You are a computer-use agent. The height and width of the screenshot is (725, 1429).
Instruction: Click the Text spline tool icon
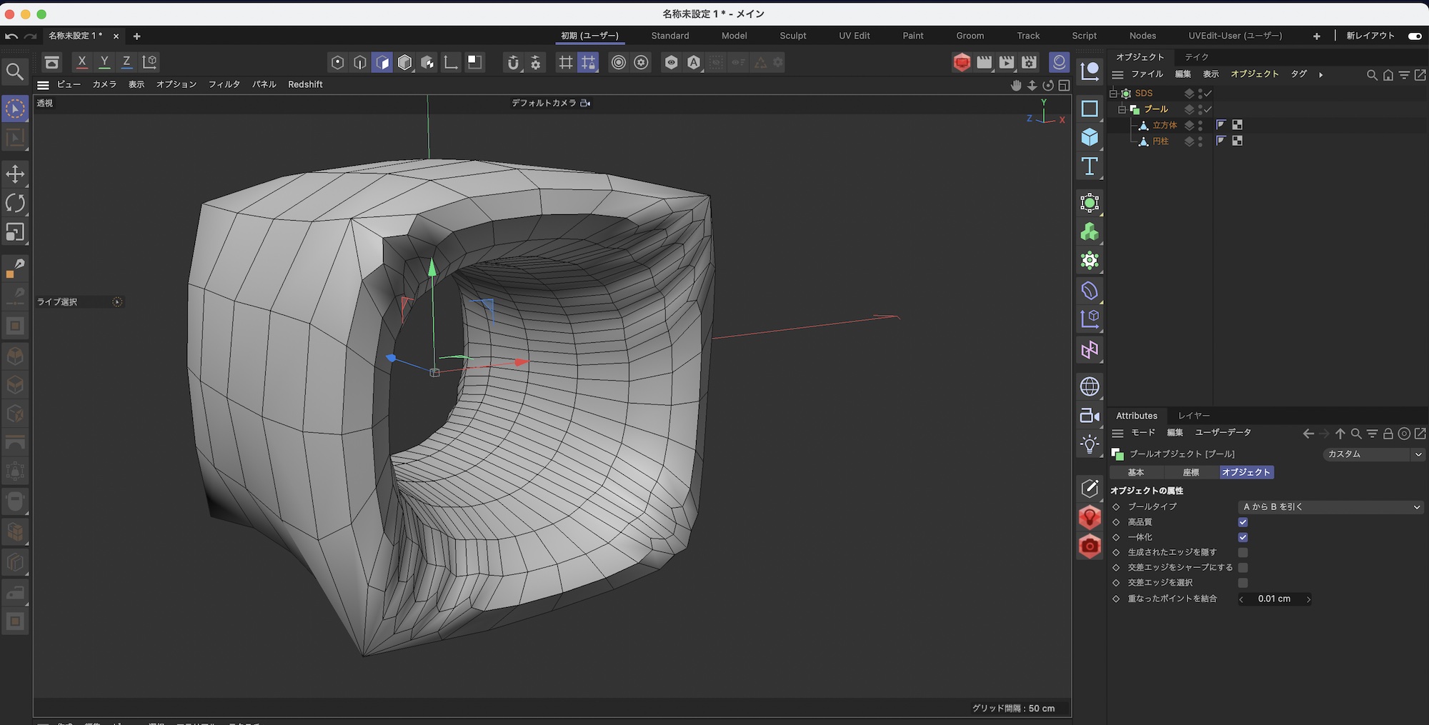[1089, 166]
